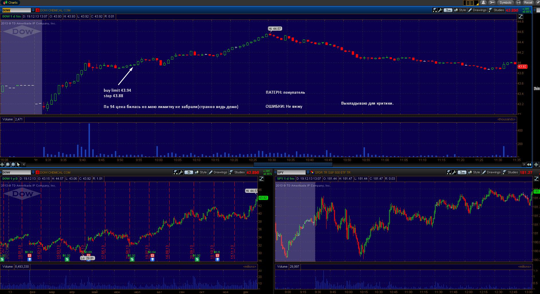Change the D timeframe on DOW daily chart

(x=188, y=173)
